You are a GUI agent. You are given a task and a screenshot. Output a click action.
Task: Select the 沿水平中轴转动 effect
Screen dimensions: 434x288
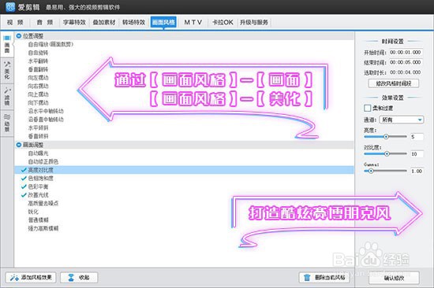pyautogui.click(x=46, y=111)
